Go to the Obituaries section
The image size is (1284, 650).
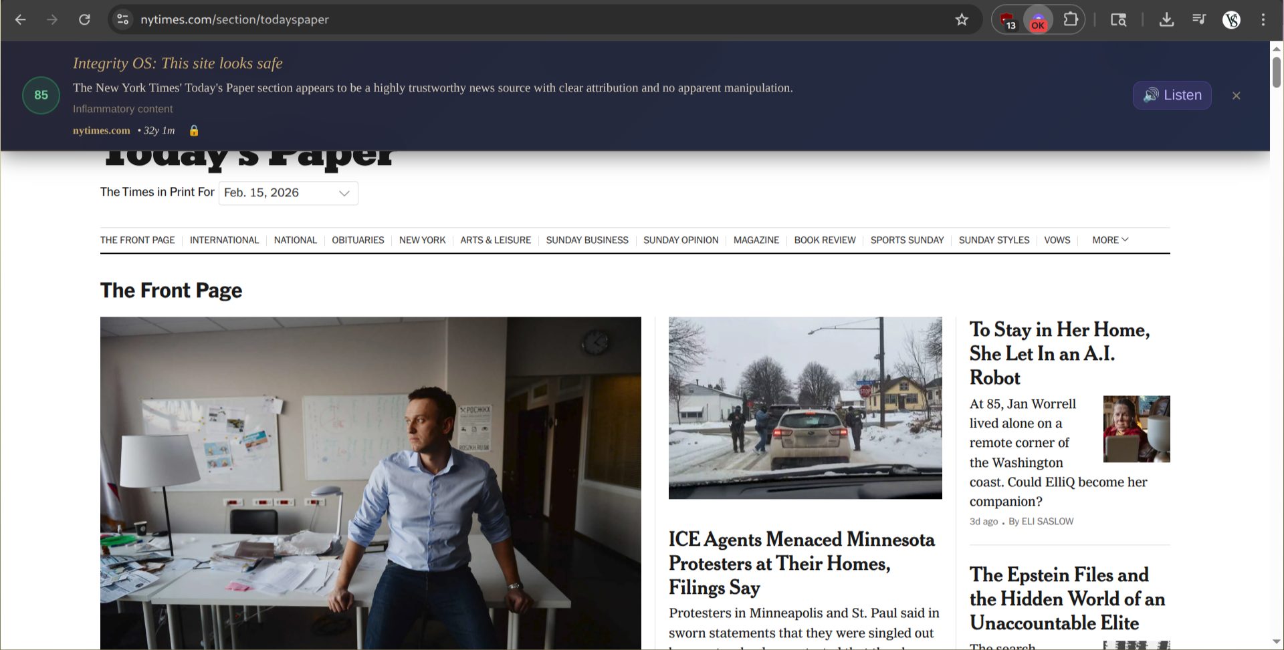358,240
